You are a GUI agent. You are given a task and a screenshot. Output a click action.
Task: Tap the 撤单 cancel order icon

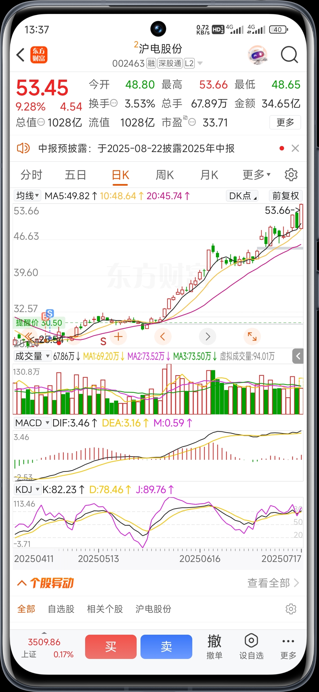(214, 647)
